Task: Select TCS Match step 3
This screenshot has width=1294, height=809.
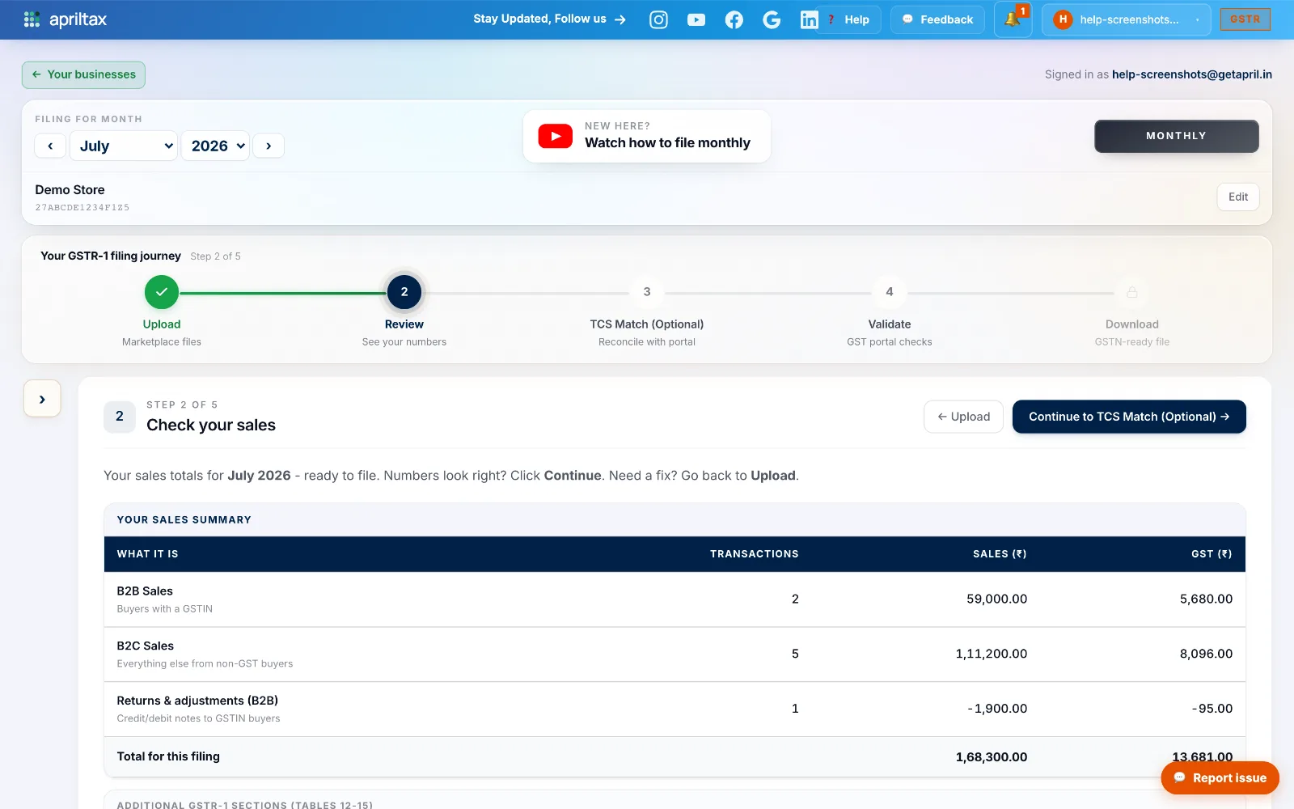Action: coord(647,292)
